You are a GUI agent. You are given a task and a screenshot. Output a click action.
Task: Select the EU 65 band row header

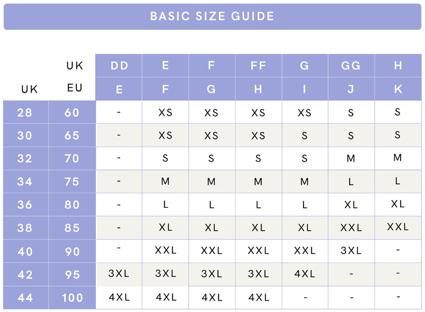(72, 136)
